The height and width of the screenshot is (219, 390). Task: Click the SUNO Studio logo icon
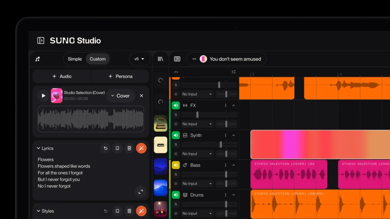(x=40, y=41)
